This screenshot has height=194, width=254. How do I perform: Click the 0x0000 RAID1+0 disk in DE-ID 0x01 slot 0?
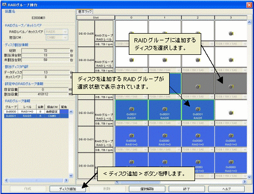coord(131,137)
